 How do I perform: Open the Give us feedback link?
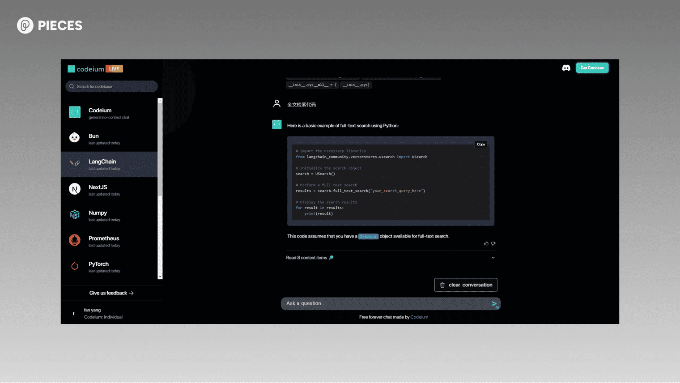pyautogui.click(x=111, y=293)
